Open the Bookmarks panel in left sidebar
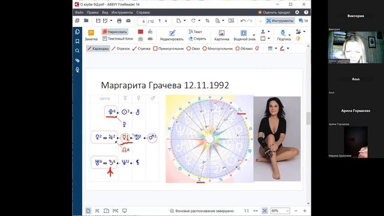 (77, 41)
